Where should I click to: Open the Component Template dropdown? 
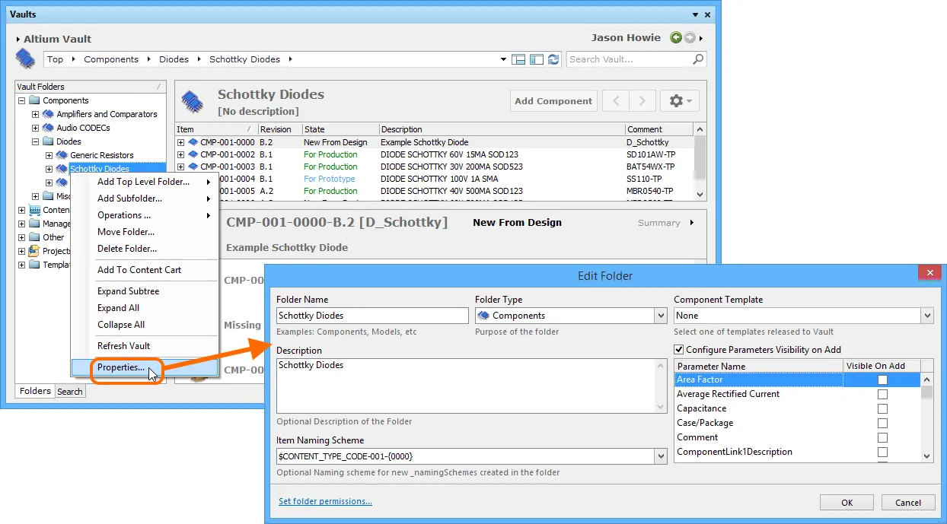926,316
